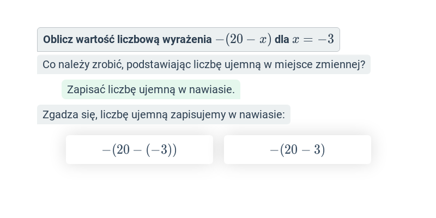Click the word 'dla' in the task header
Screen dimensions: 436x218
tap(282, 39)
